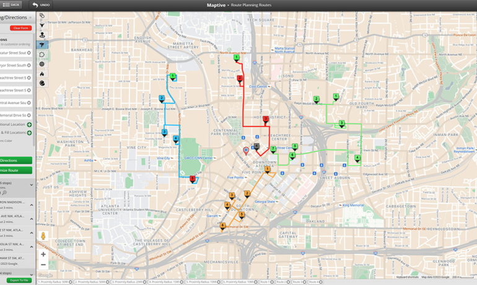Select the gray marker 4 downtown

(x=256, y=147)
